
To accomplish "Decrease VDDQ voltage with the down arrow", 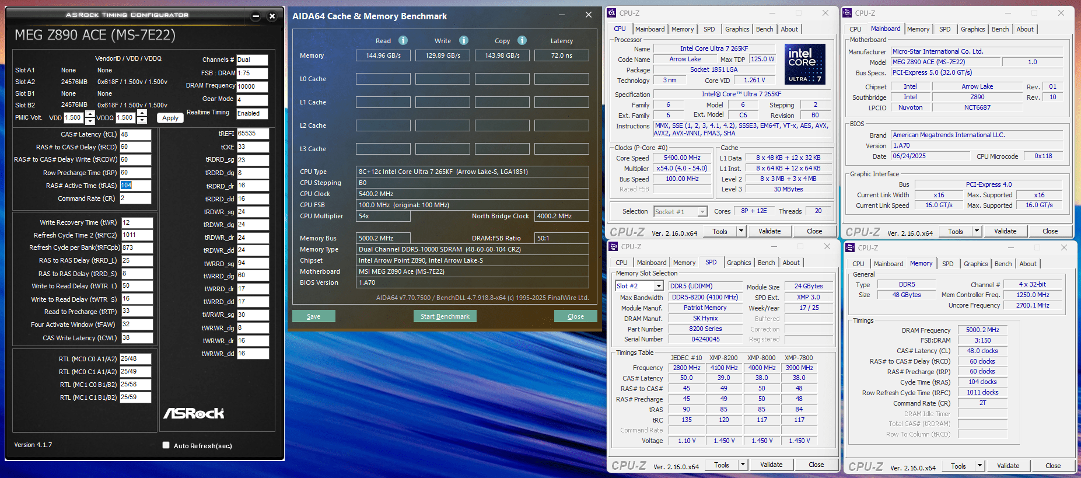I will (x=142, y=121).
